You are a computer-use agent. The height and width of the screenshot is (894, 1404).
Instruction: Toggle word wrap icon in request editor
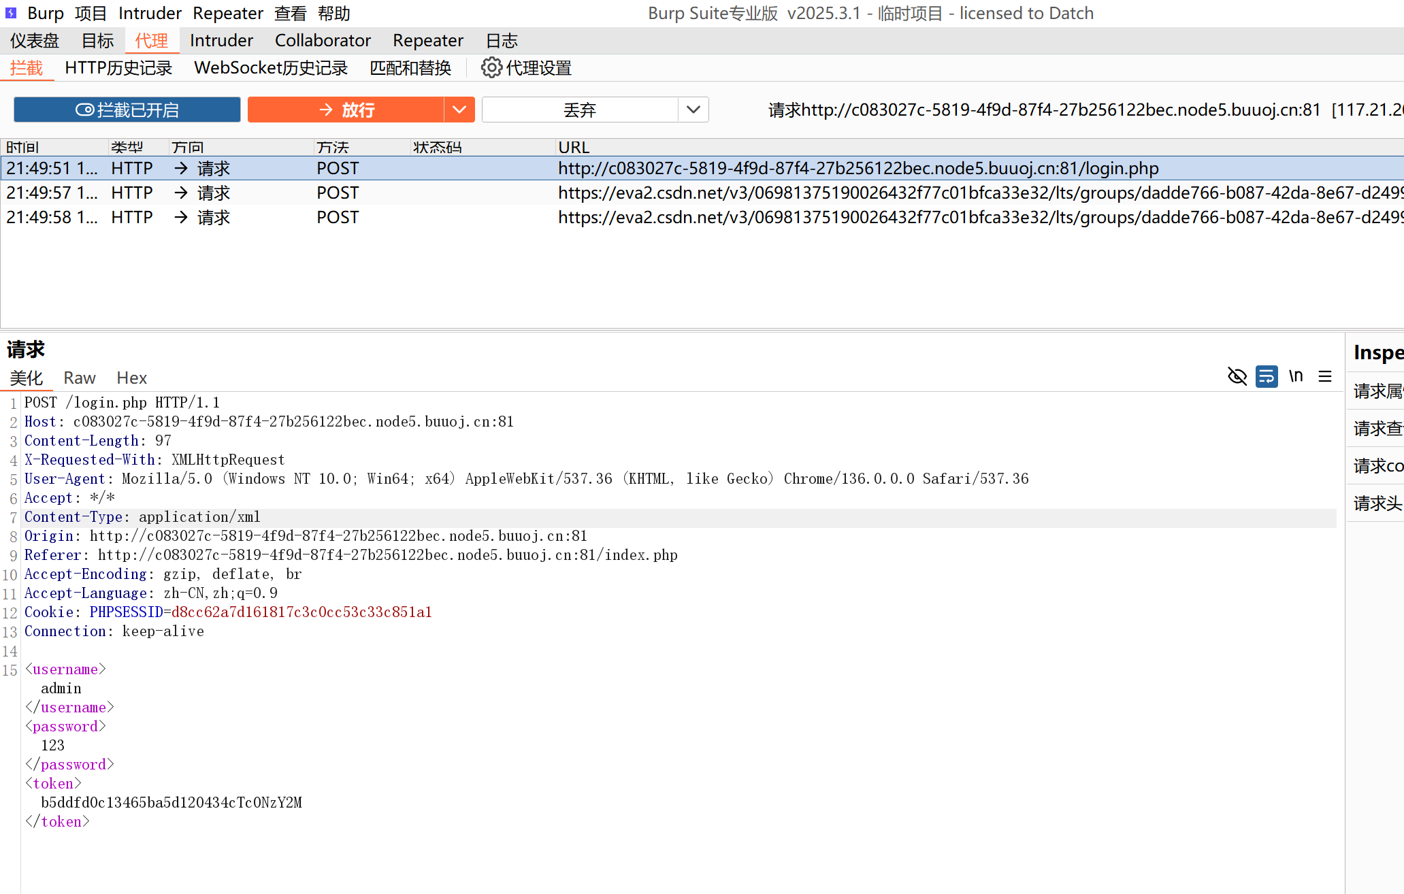[x=1267, y=376]
